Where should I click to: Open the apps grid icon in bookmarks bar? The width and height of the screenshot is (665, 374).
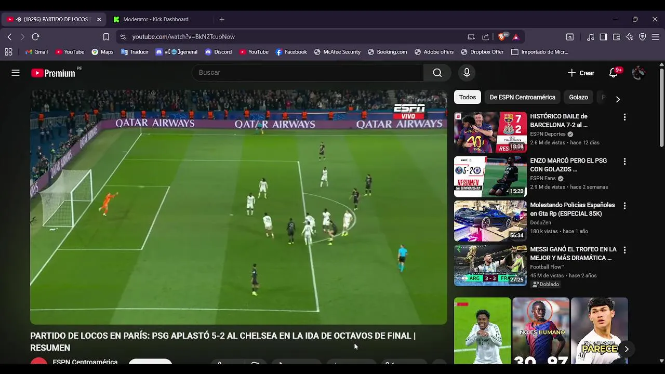click(x=8, y=52)
